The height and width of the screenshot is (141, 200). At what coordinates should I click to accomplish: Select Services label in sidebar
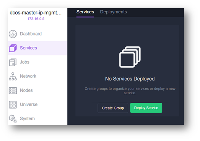point(28,48)
